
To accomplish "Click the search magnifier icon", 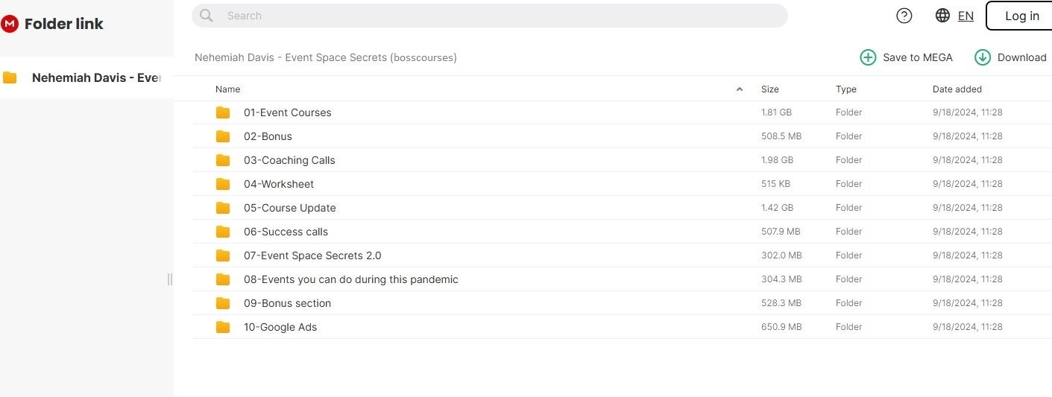I will click(207, 16).
